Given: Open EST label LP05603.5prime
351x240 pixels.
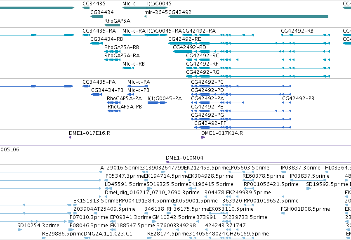Looking at the screenshot, I should (249, 168).
